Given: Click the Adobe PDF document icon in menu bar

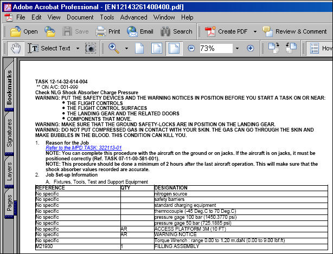Looking at the screenshot, I should click(9, 17).
